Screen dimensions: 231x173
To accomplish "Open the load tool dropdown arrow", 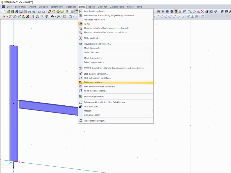I will click(56, 17).
